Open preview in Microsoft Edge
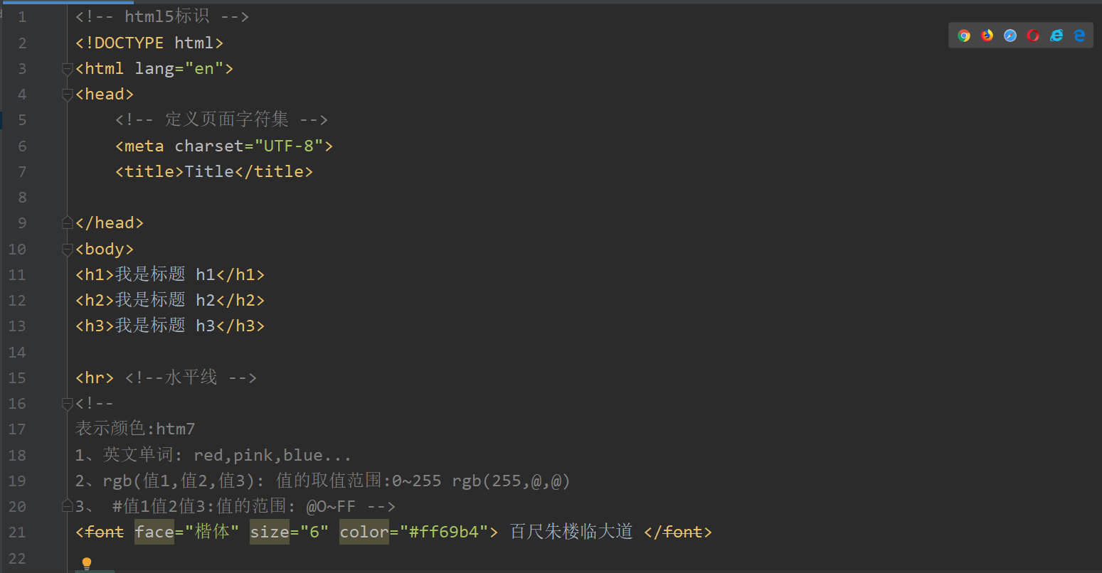The width and height of the screenshot is (1102, 573). (x=1079, y=36)
